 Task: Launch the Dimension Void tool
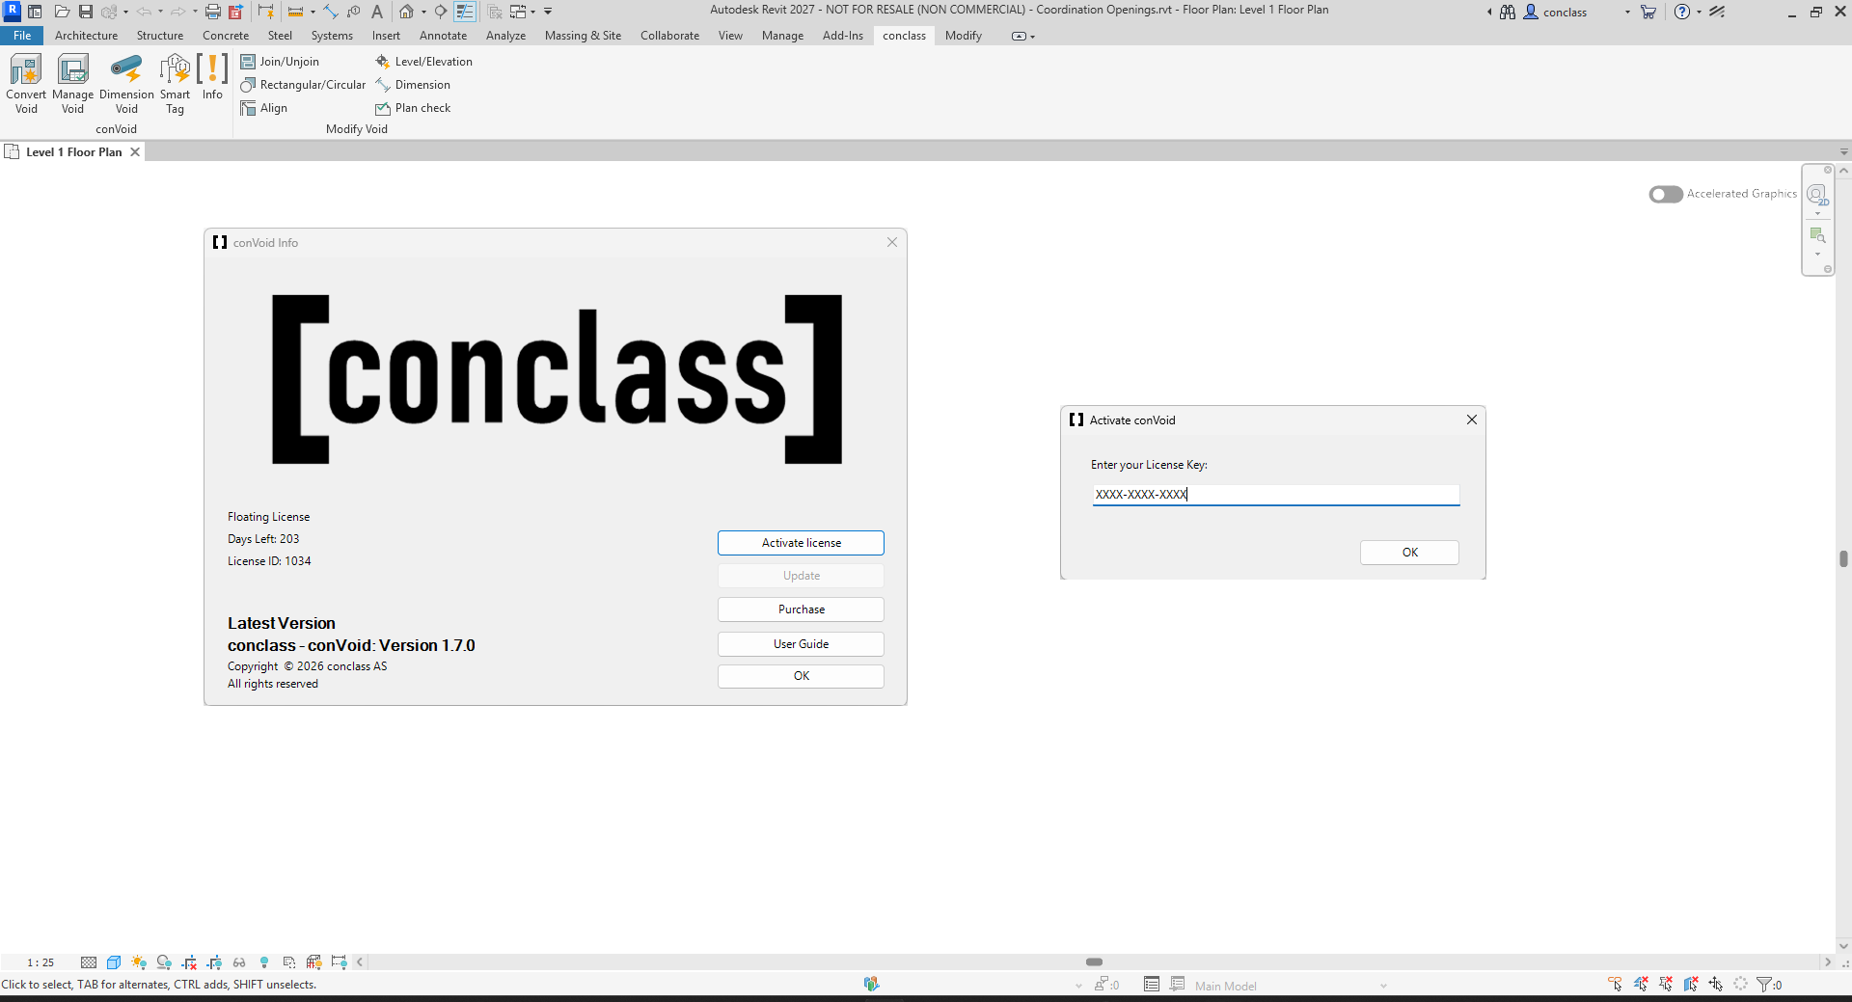126,84
